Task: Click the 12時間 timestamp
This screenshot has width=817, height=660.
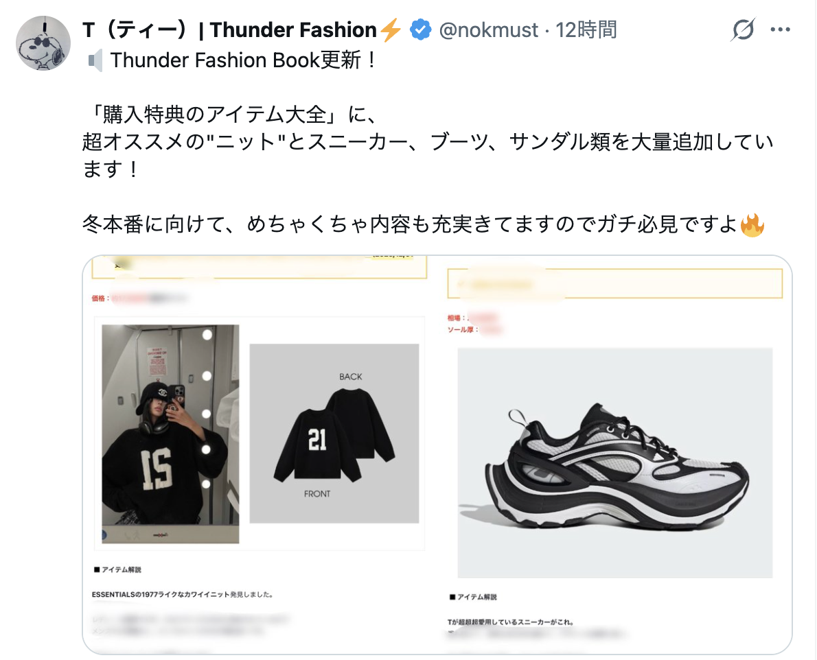Action: 586,30
